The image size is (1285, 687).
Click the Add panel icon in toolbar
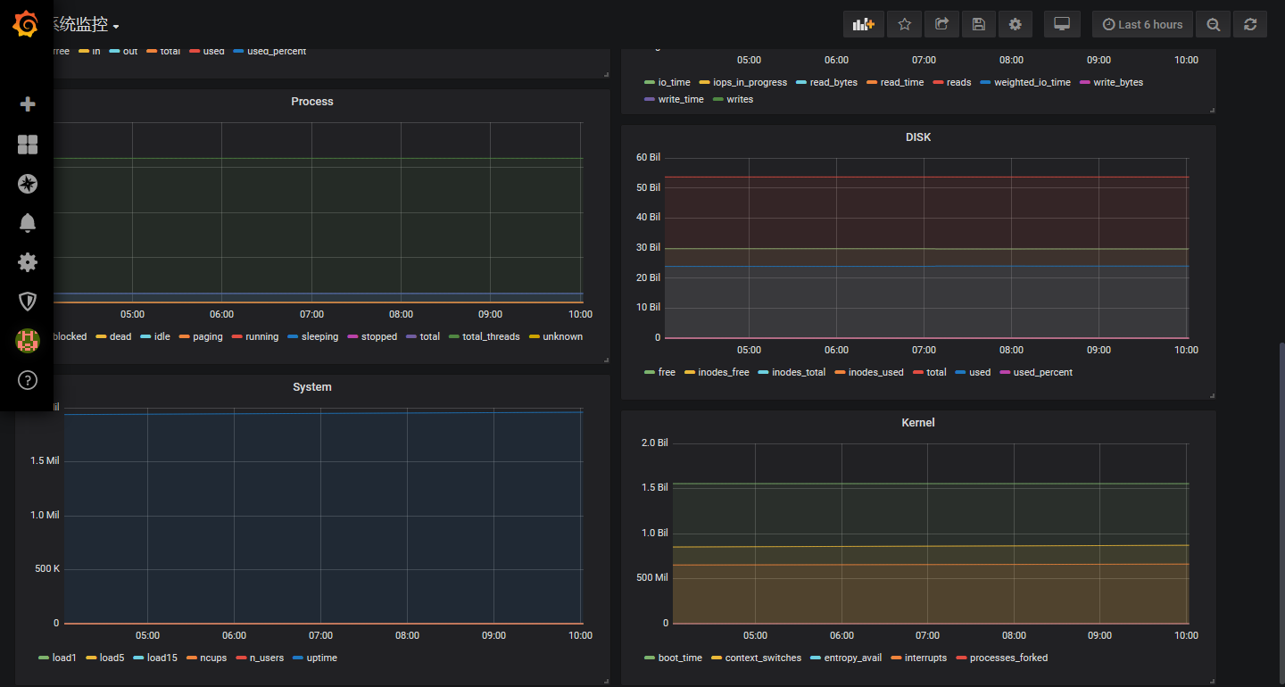pos(863,24)
